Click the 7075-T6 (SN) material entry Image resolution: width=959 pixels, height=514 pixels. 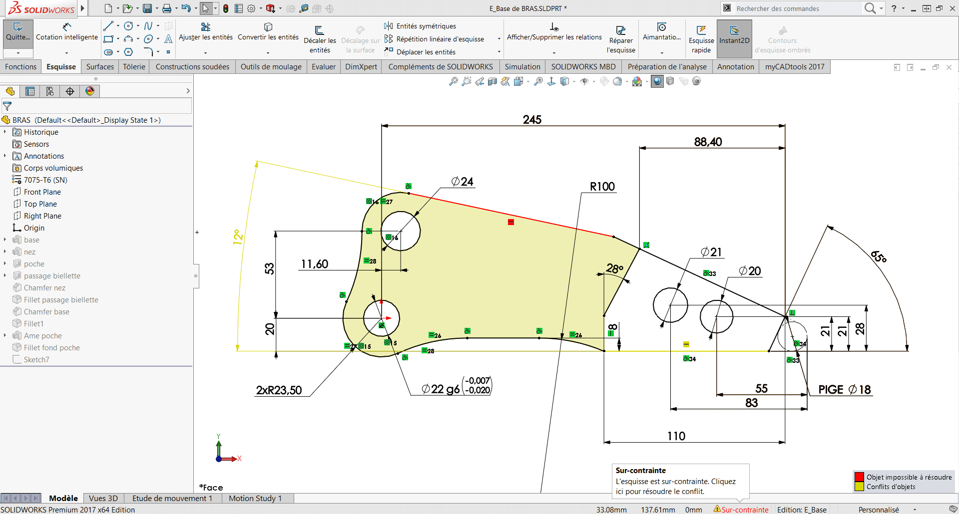click(45, 180)
